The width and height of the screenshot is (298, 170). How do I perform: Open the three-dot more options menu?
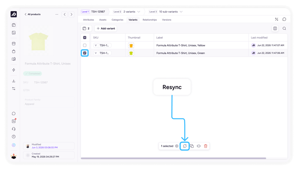(56, 14)
